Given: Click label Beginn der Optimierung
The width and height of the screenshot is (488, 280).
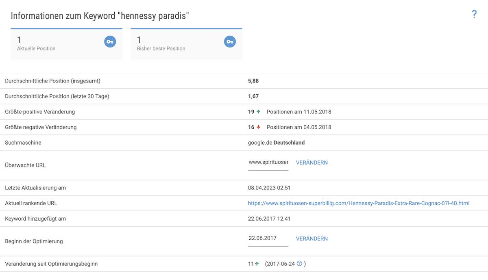Looking at the screenshot, I should click(x=34, y=241).
